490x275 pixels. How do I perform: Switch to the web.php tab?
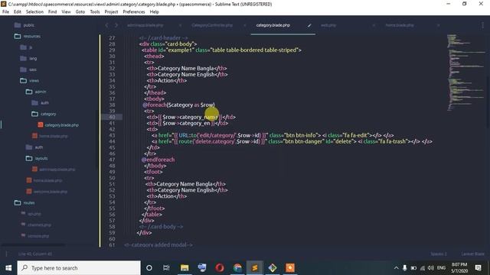328,25
